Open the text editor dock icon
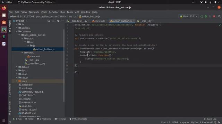The height and width of the screenshot is (124, 222). click(x=4, y=44)
